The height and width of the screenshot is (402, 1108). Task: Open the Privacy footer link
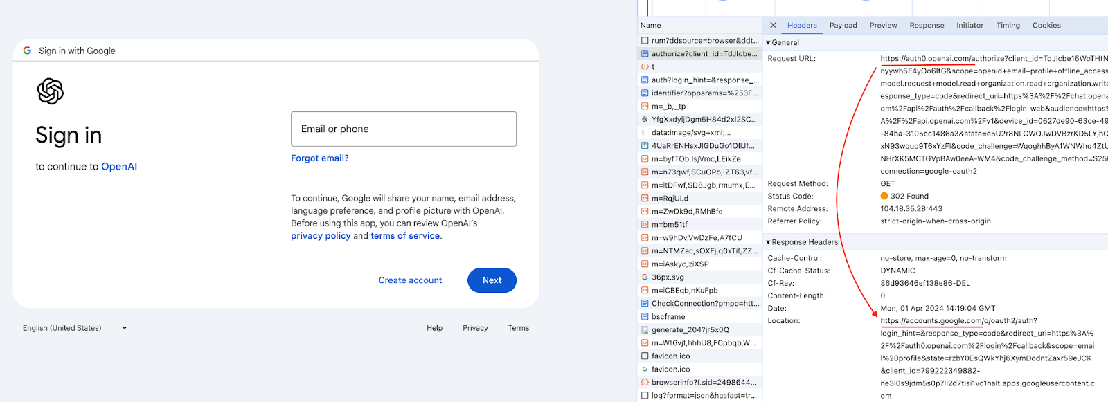click(x=475, y=328)
